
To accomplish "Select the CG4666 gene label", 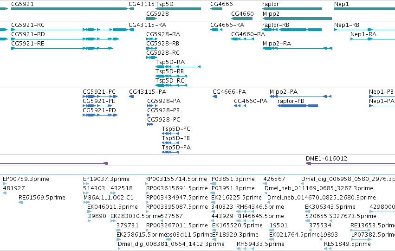I will tap(222, 4).
